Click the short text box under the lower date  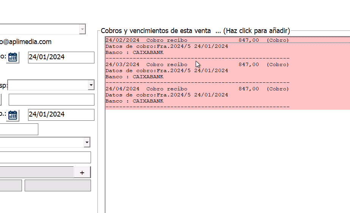(x=19, y=129)
